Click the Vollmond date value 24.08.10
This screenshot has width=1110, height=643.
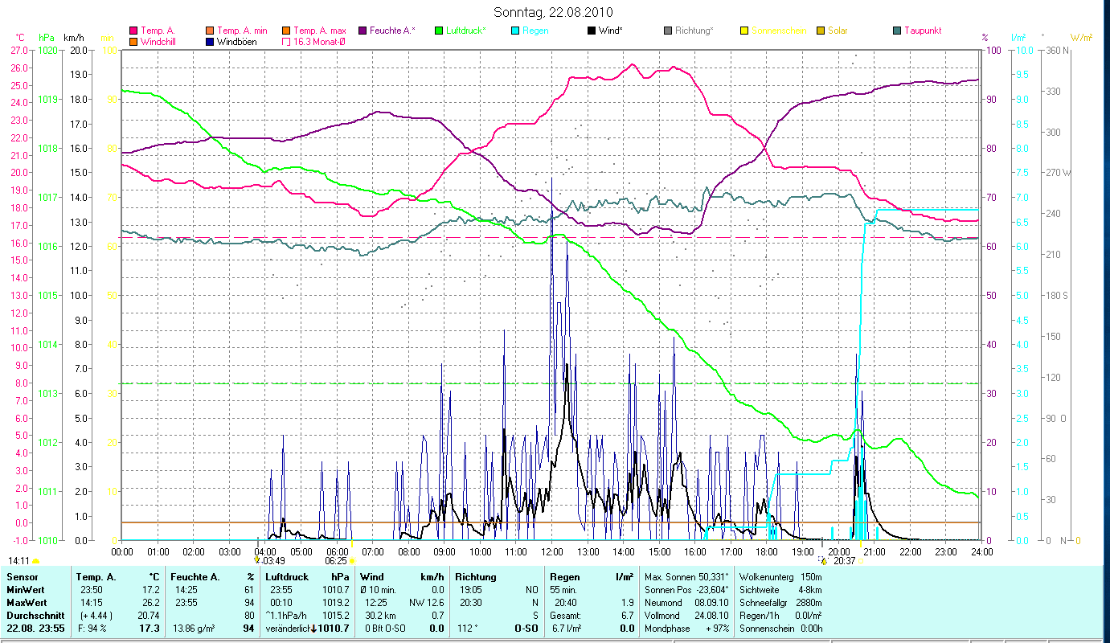tap(711, 615)
